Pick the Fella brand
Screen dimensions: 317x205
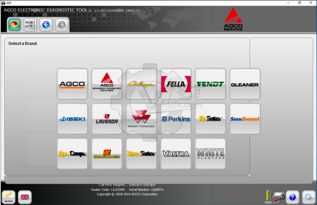pyautogui.click(x=176, y=84)
